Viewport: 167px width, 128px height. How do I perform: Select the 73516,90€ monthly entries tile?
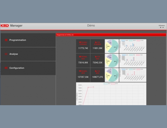point(83,60)
